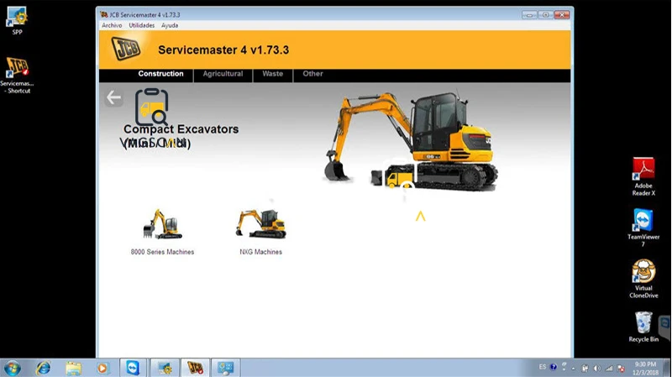The image size is (672, 377).
Task: Open the Windows Start menu
Action: (12, 368)
